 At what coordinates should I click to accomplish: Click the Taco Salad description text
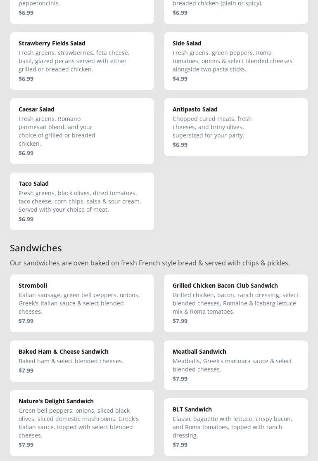(80, 201)
